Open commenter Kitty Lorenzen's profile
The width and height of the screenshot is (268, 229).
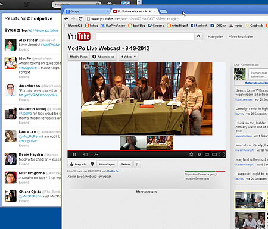[244, 99]
